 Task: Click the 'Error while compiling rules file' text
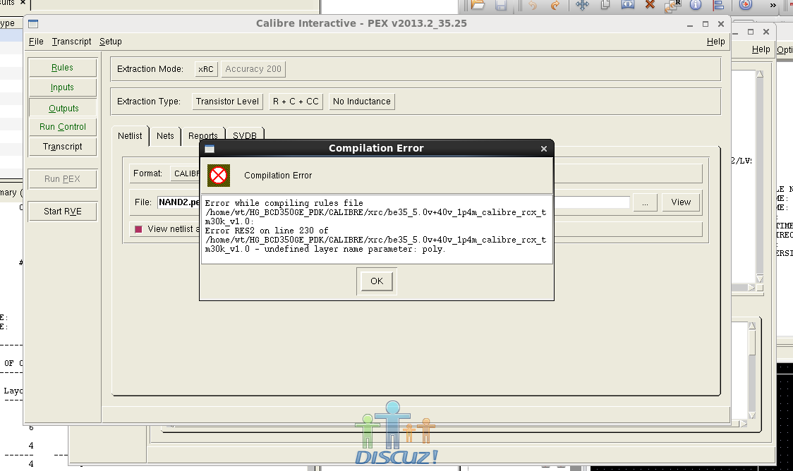pos(284,203)
